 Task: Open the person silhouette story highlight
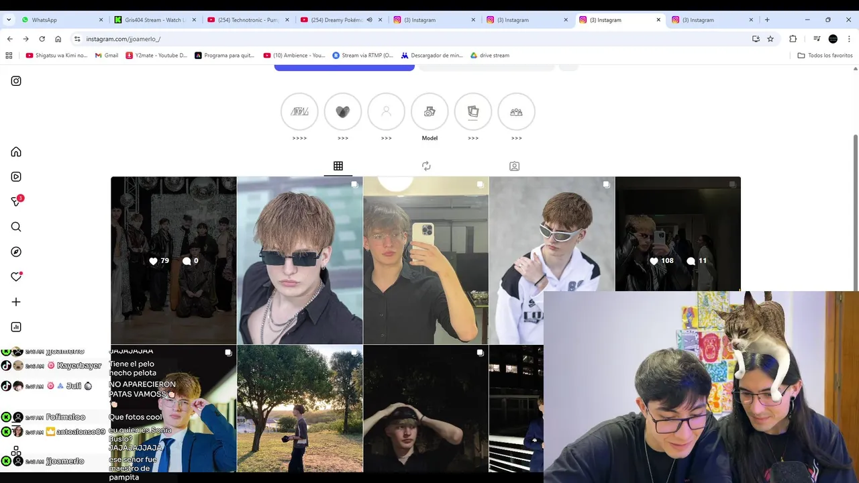click(x=387, y=111)
